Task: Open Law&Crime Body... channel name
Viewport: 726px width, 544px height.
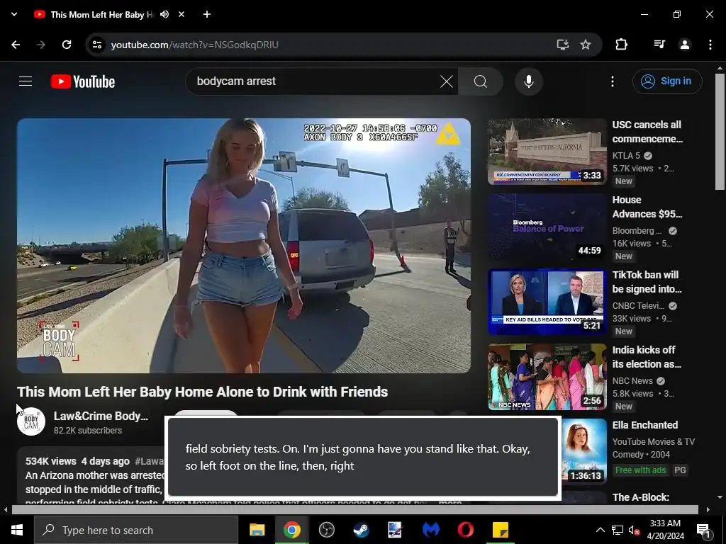Action: [x=101, y=416]
